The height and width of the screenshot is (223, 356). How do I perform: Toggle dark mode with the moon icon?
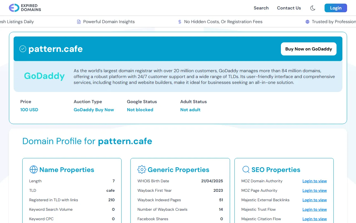(313, 8)
